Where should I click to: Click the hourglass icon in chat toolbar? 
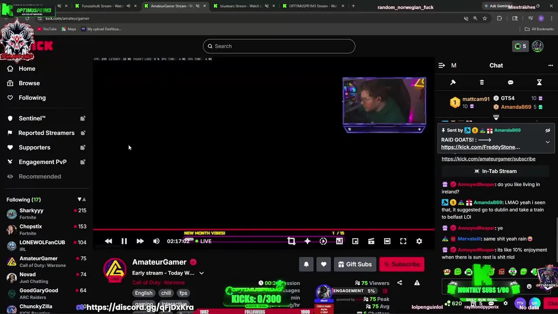[x=539, y=82]
